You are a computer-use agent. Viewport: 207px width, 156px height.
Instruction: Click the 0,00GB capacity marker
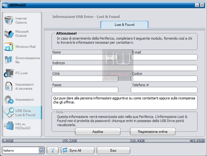8,141
